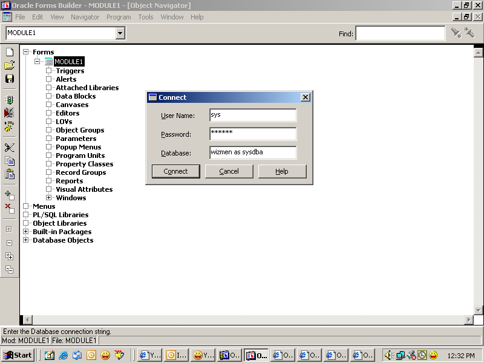Click the Compile module icon

9,126
